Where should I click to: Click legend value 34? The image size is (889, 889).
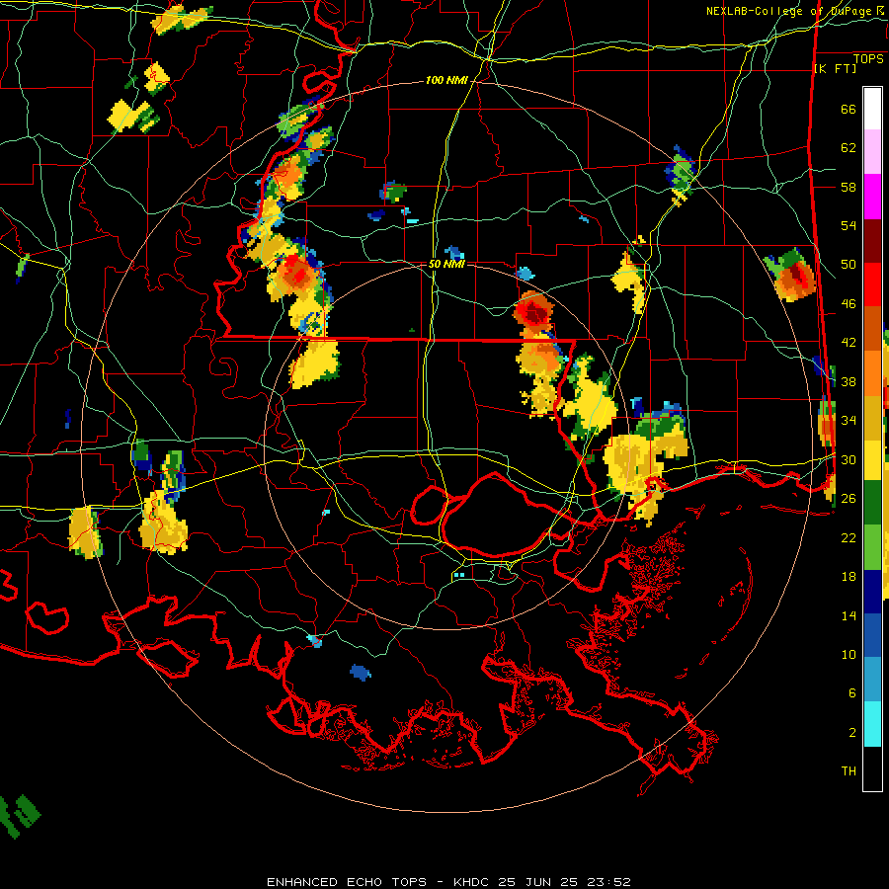[849, 421]
